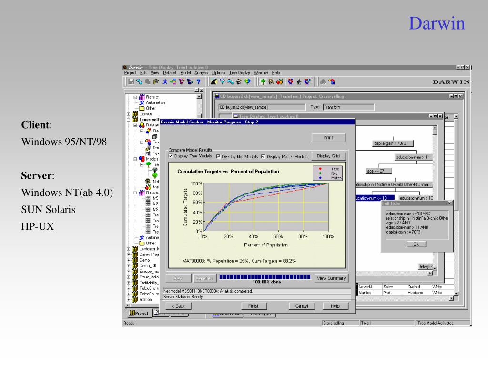
Task: Click the View Summary button
Action: tap(331, 278)
